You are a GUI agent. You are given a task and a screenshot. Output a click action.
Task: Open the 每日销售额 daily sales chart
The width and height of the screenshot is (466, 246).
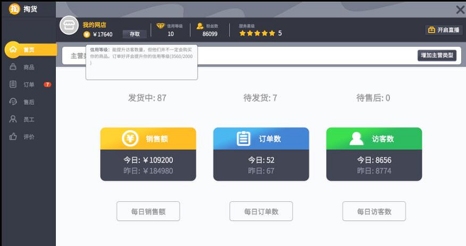click(x=148, y=211)
